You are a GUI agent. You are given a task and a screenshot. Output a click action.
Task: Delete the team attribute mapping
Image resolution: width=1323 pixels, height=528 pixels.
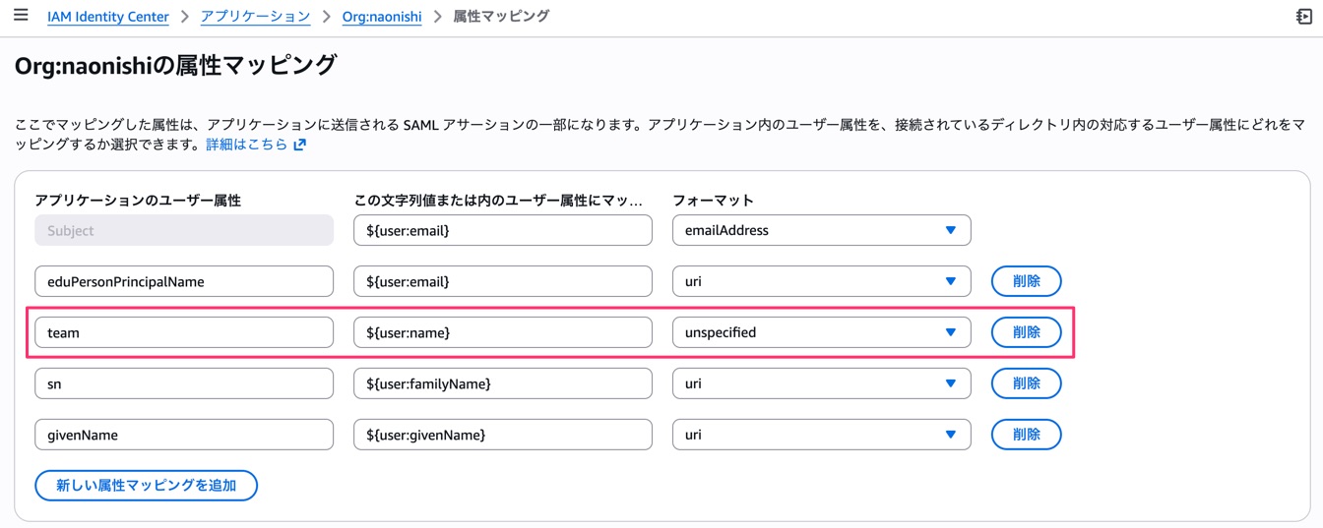(1026, 332)
